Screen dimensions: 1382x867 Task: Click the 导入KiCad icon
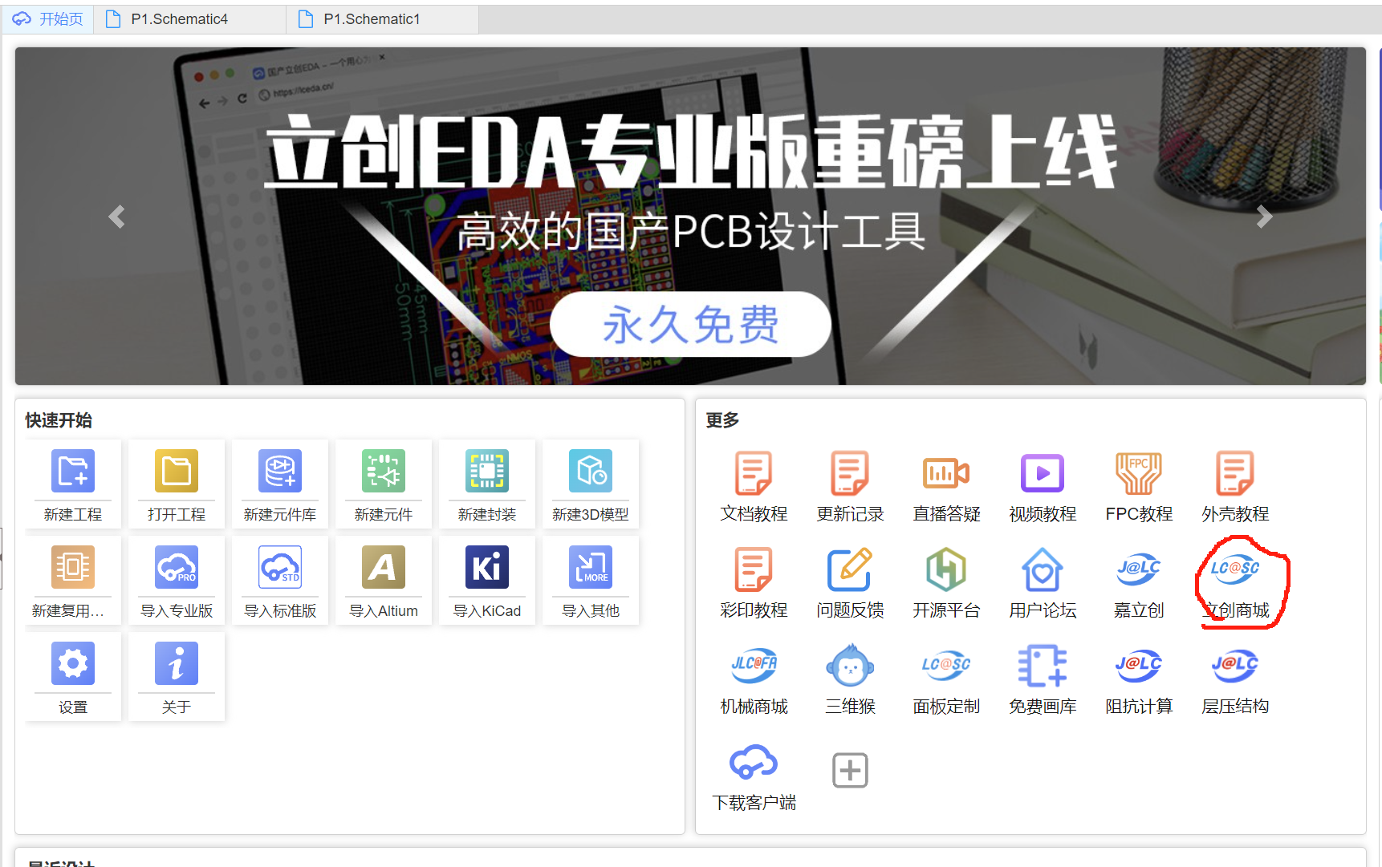click(487, 567)
